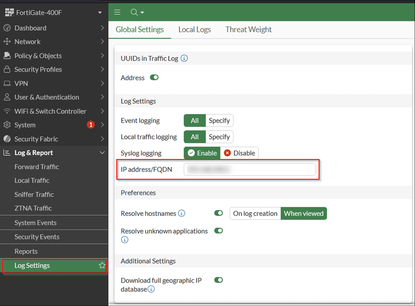The width and height of the screenshot is (415, 306).
Task: Click the Policy & Objects icon
Action: pos(7,56)
